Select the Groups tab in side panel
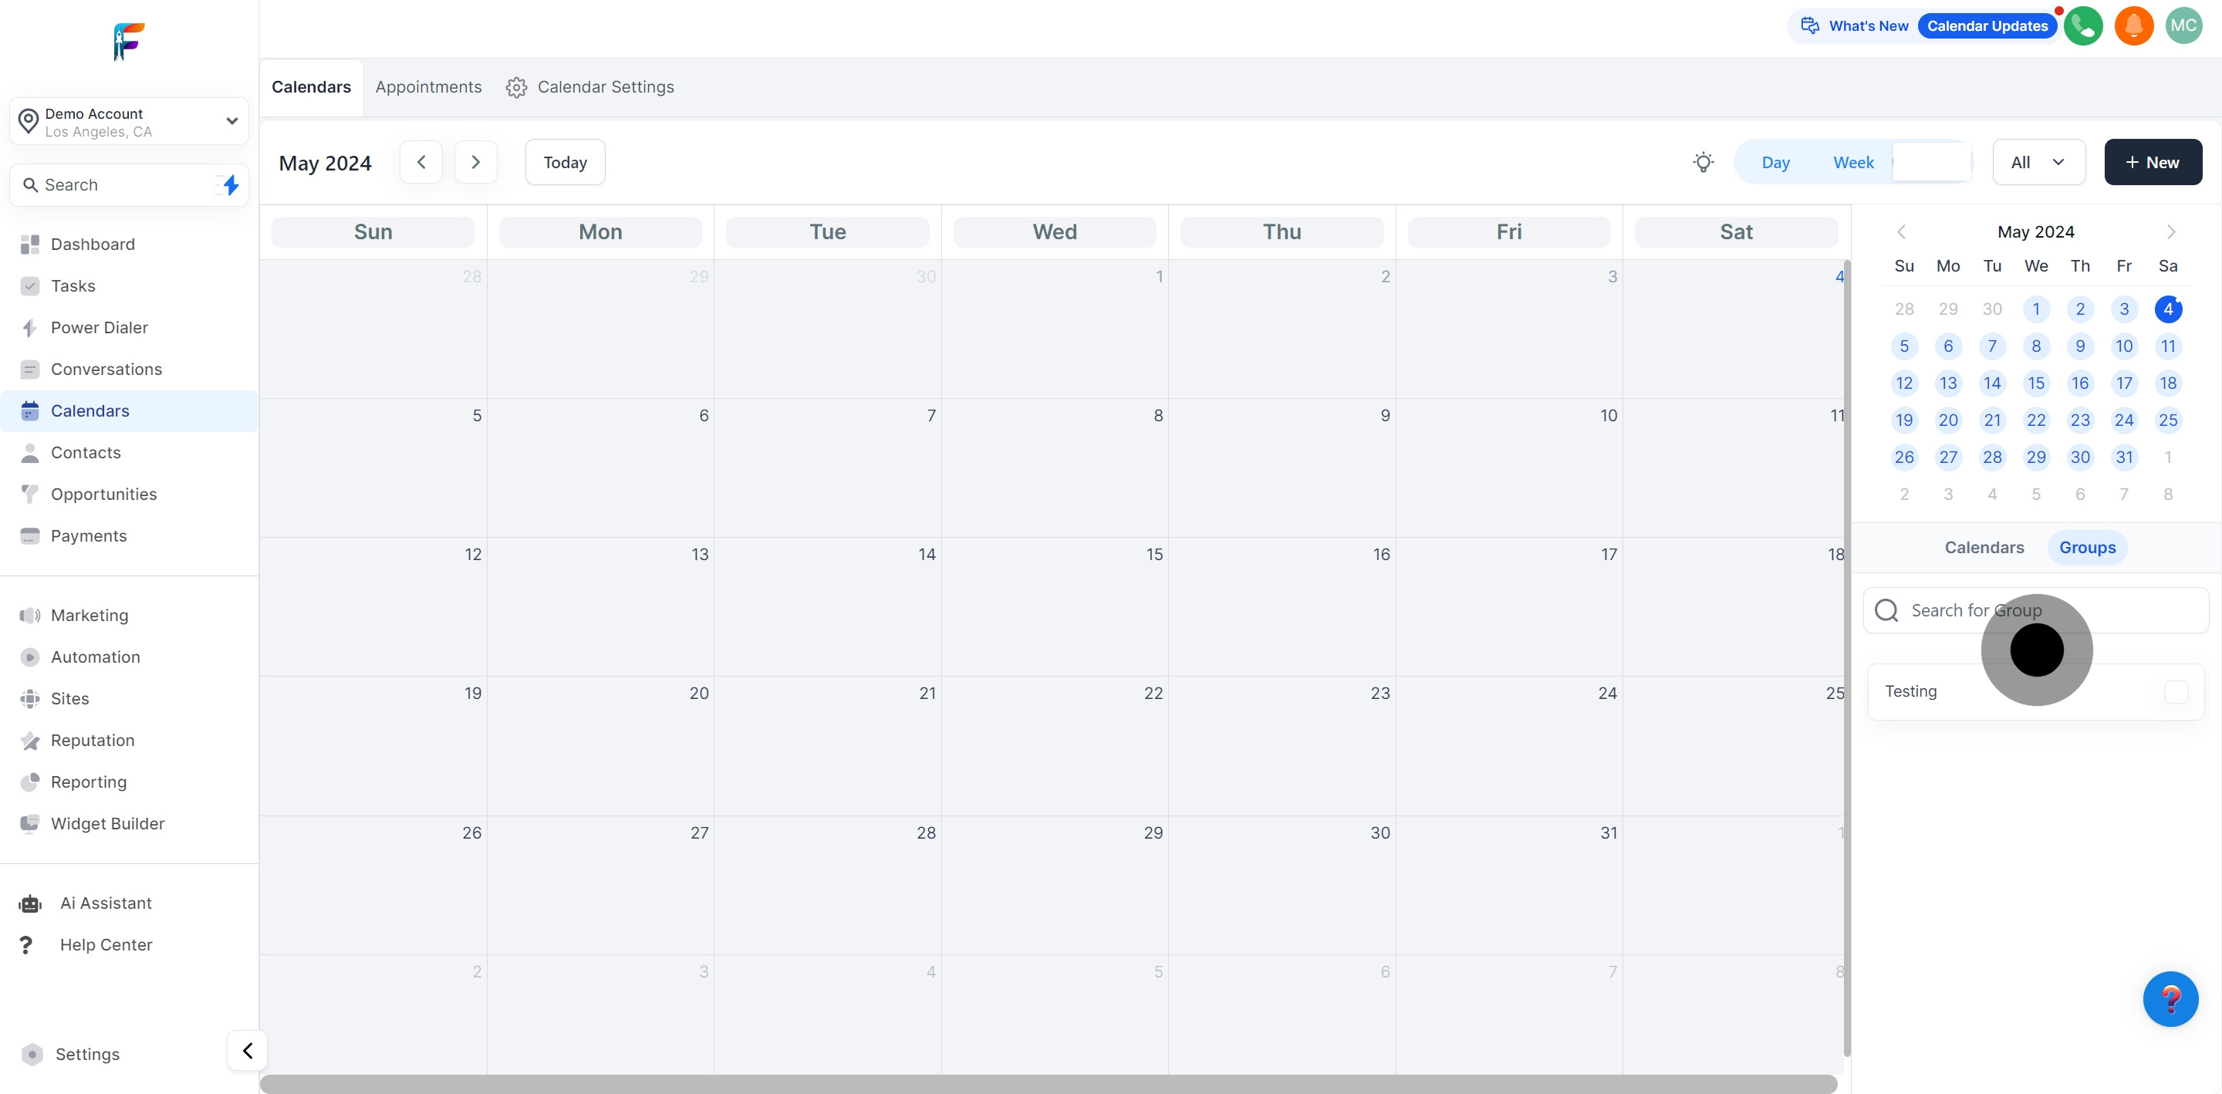Screen dimensions: 2222x1094 point(2086,548)
